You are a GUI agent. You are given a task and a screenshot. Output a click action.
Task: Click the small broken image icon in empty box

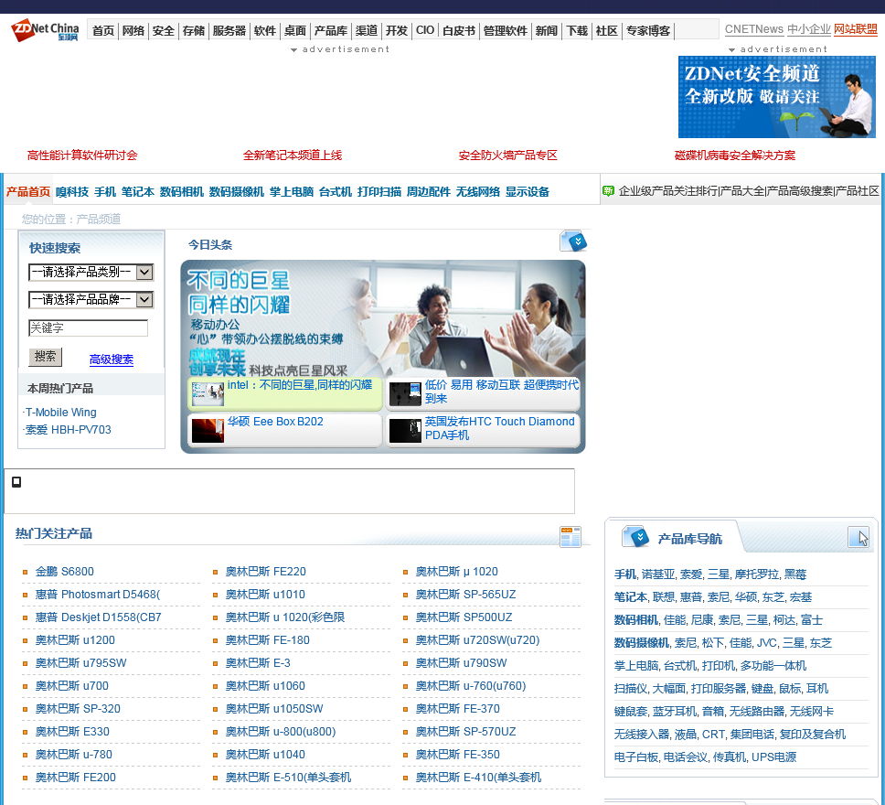pos(16,482)
